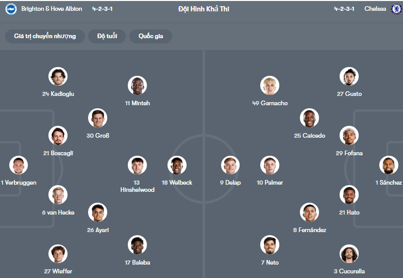Select Sánchez's goalkeeper avatar

[x=389, y=165]
